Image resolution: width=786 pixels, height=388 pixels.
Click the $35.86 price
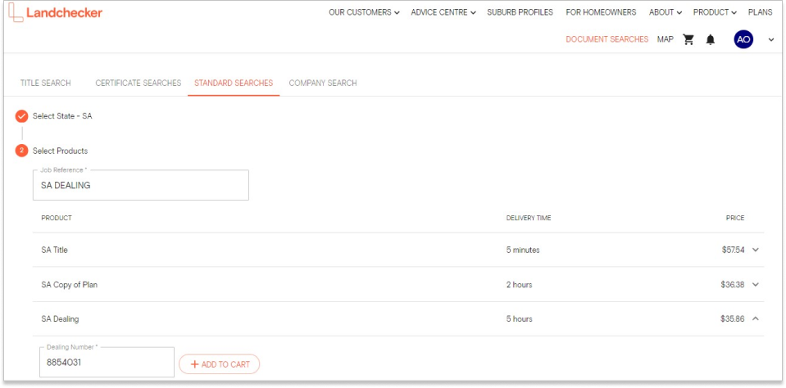pyautogui.click(x=733, y=319)
